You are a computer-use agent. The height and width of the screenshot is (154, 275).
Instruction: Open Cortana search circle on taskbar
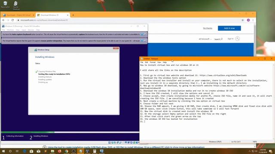click(x=10, y=151)
